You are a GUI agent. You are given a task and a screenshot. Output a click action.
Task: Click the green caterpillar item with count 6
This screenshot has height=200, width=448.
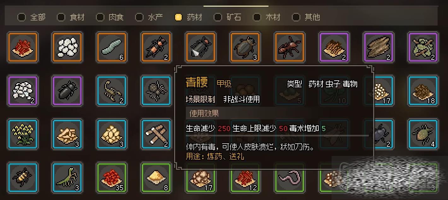[x=111, y=47]
